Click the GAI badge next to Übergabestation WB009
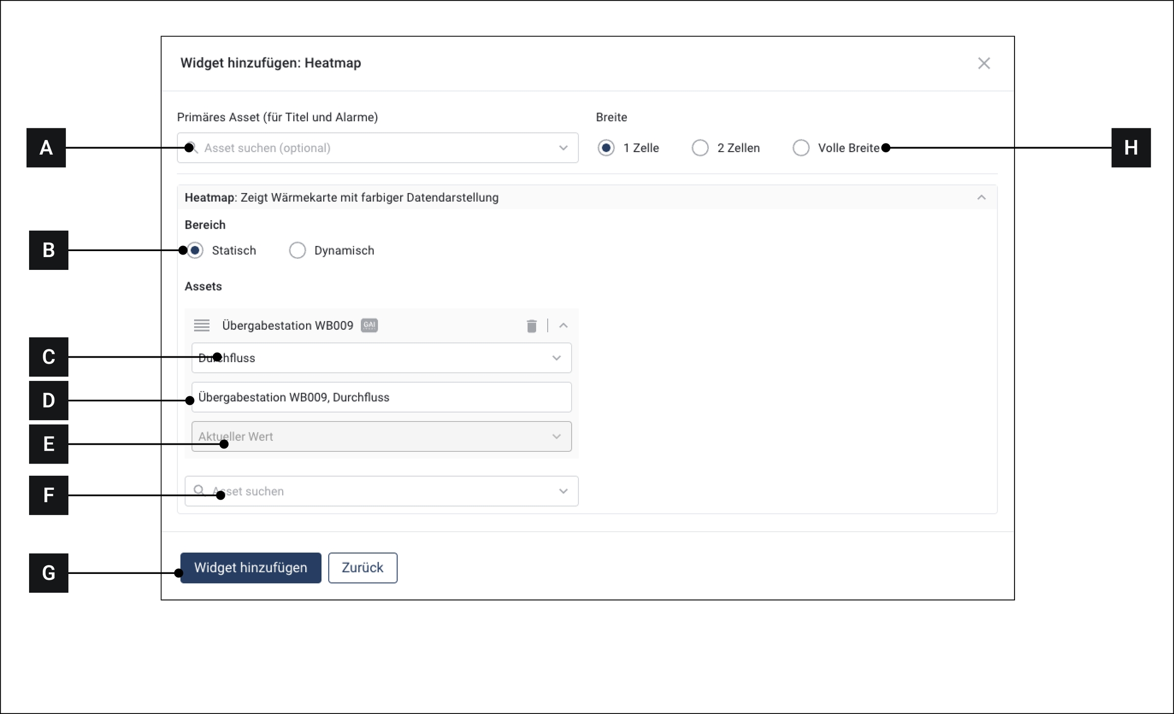The width and height of the screenshot is (1174, 714). [x=369, y=325]
